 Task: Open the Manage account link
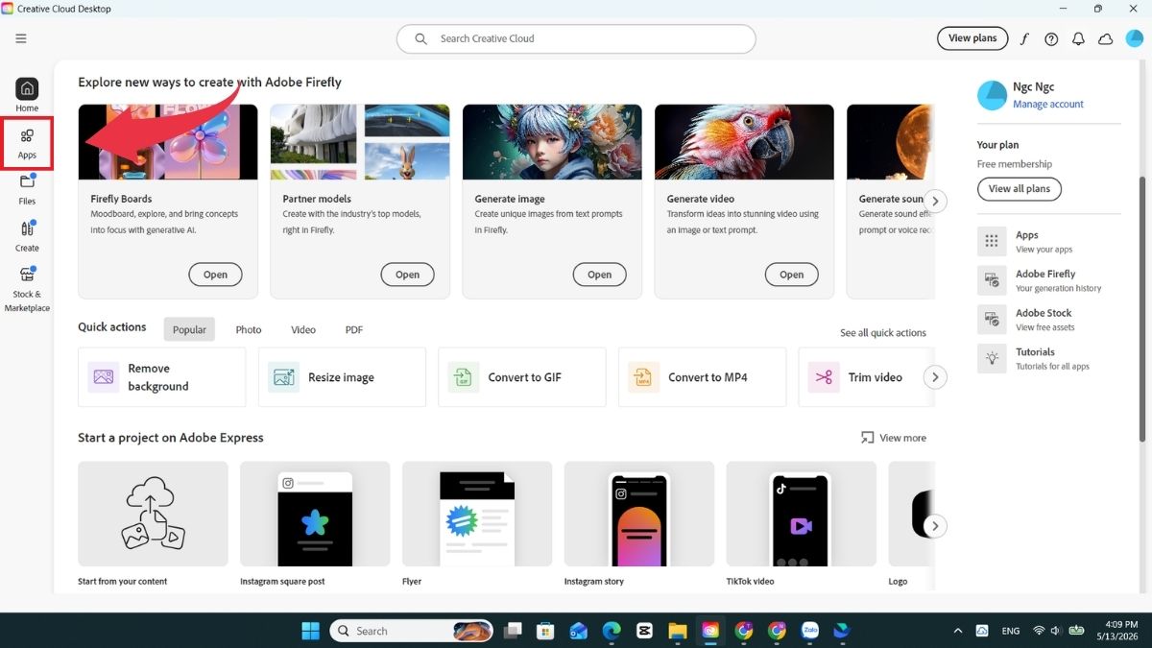point(1048,104)
